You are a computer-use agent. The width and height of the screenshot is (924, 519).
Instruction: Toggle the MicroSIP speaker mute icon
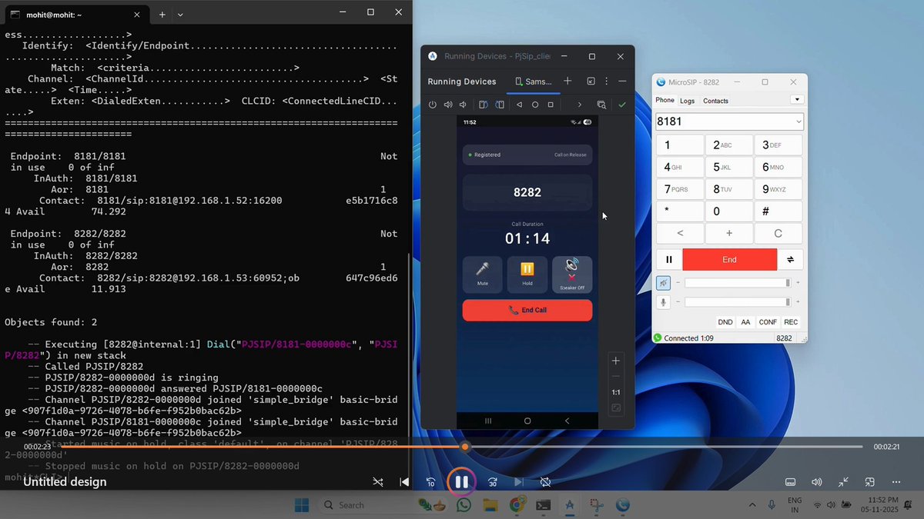pos(664,283)
